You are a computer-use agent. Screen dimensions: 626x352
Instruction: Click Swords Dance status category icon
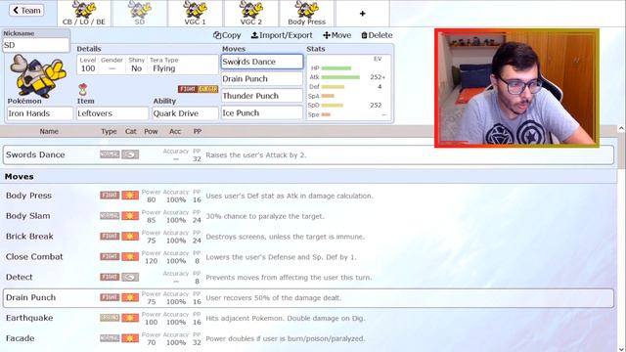point(130,154)
